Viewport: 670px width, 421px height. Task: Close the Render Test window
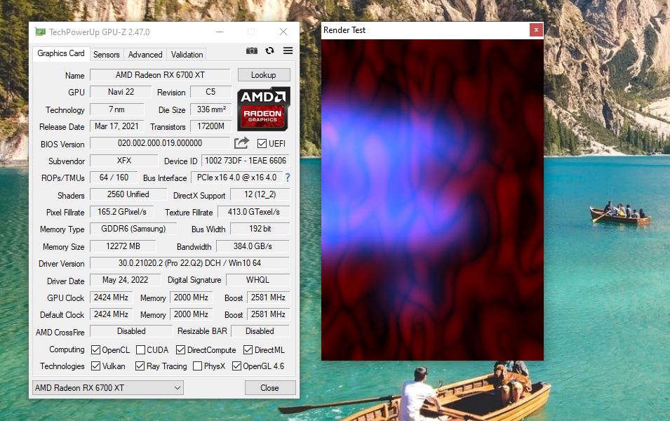536,30
